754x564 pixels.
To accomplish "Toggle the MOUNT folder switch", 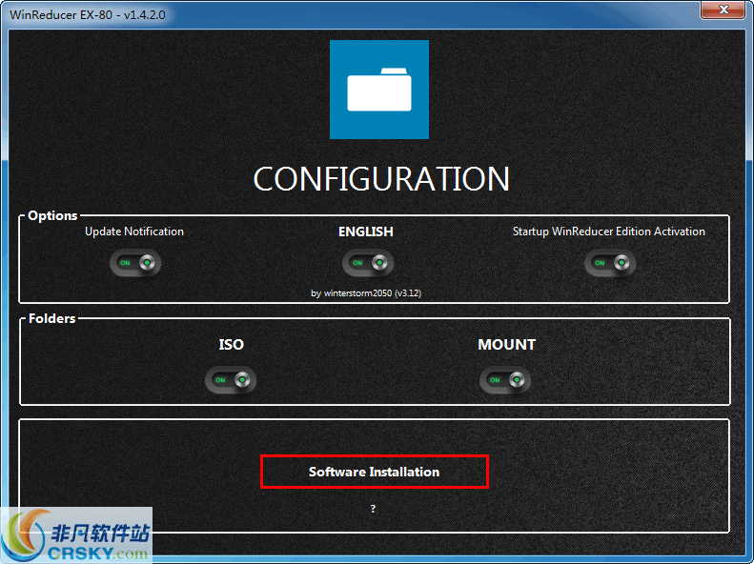I will [505, 380].
